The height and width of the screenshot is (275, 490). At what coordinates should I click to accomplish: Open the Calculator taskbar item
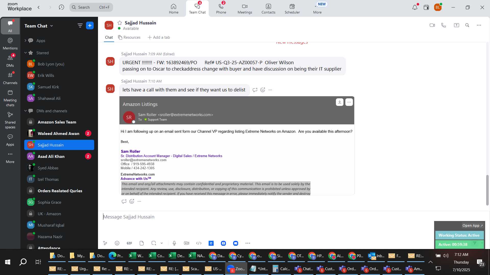tap(281, 269)
